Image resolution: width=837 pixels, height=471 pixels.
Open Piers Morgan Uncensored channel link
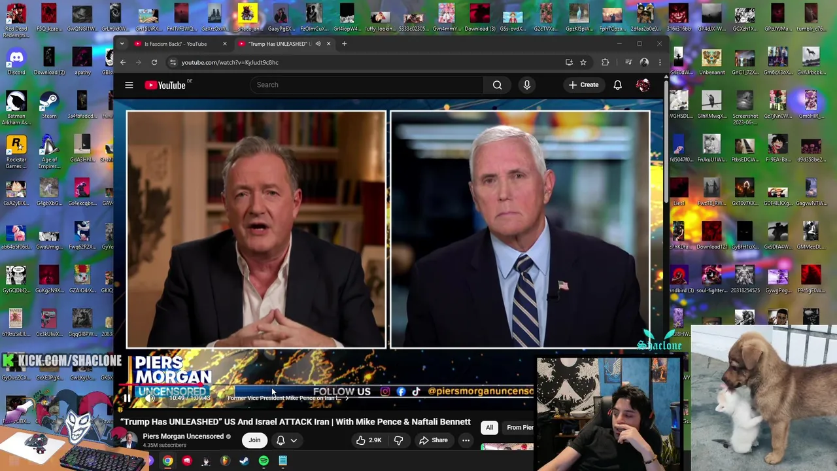(x=183, y=436)
